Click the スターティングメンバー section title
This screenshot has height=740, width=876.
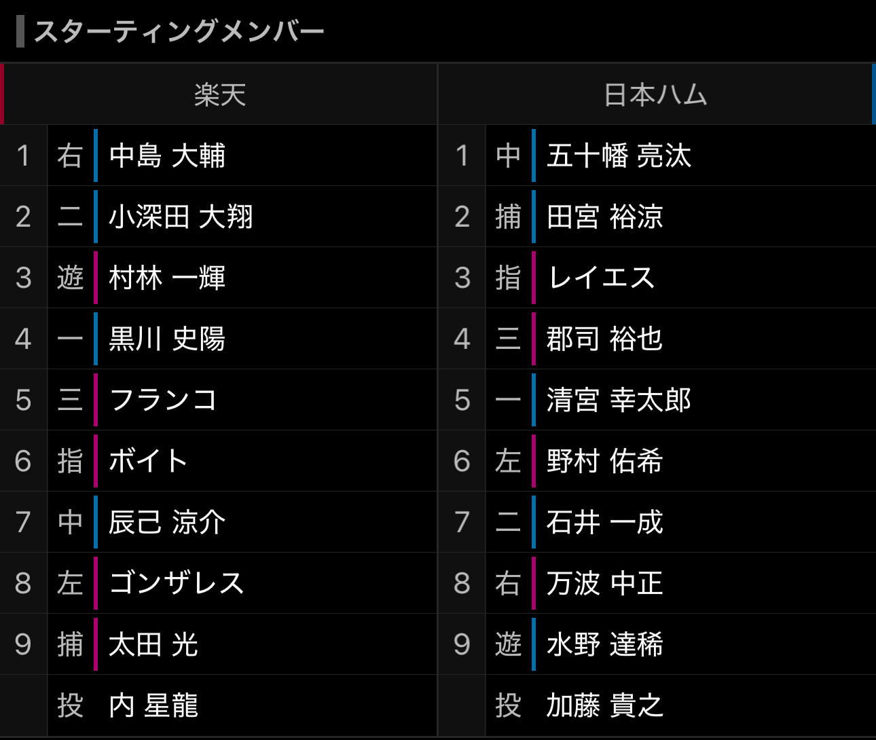click(179, 31)
